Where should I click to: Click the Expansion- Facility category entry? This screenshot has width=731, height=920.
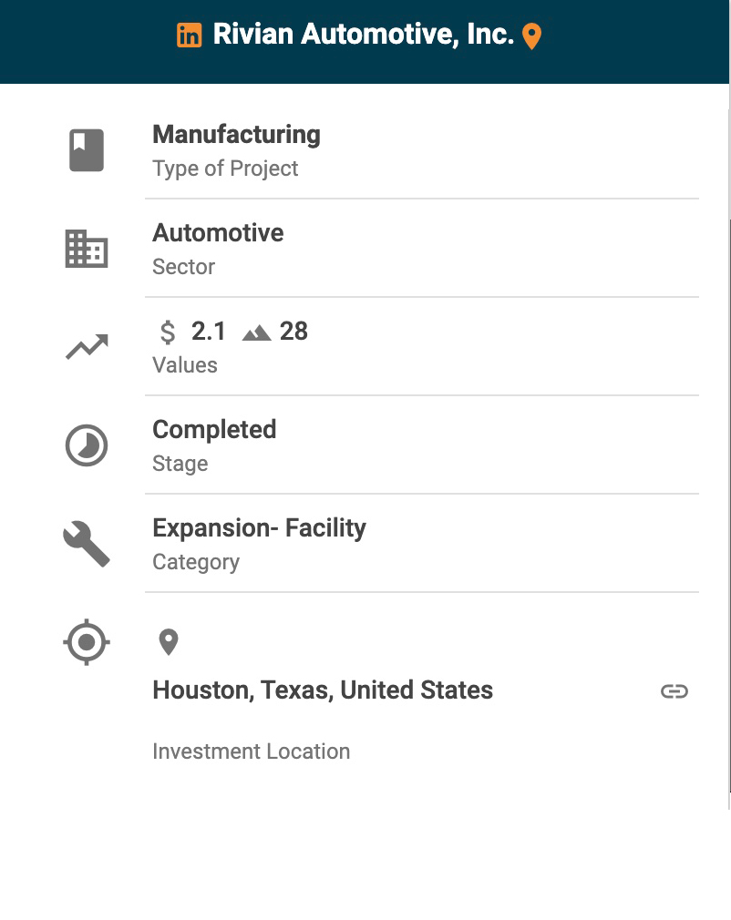(x=259, y=528)
